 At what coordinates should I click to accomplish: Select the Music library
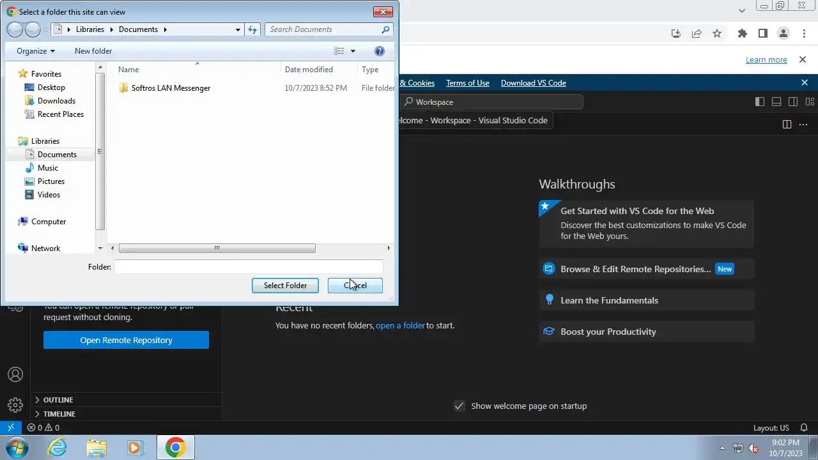pos(48,168)
